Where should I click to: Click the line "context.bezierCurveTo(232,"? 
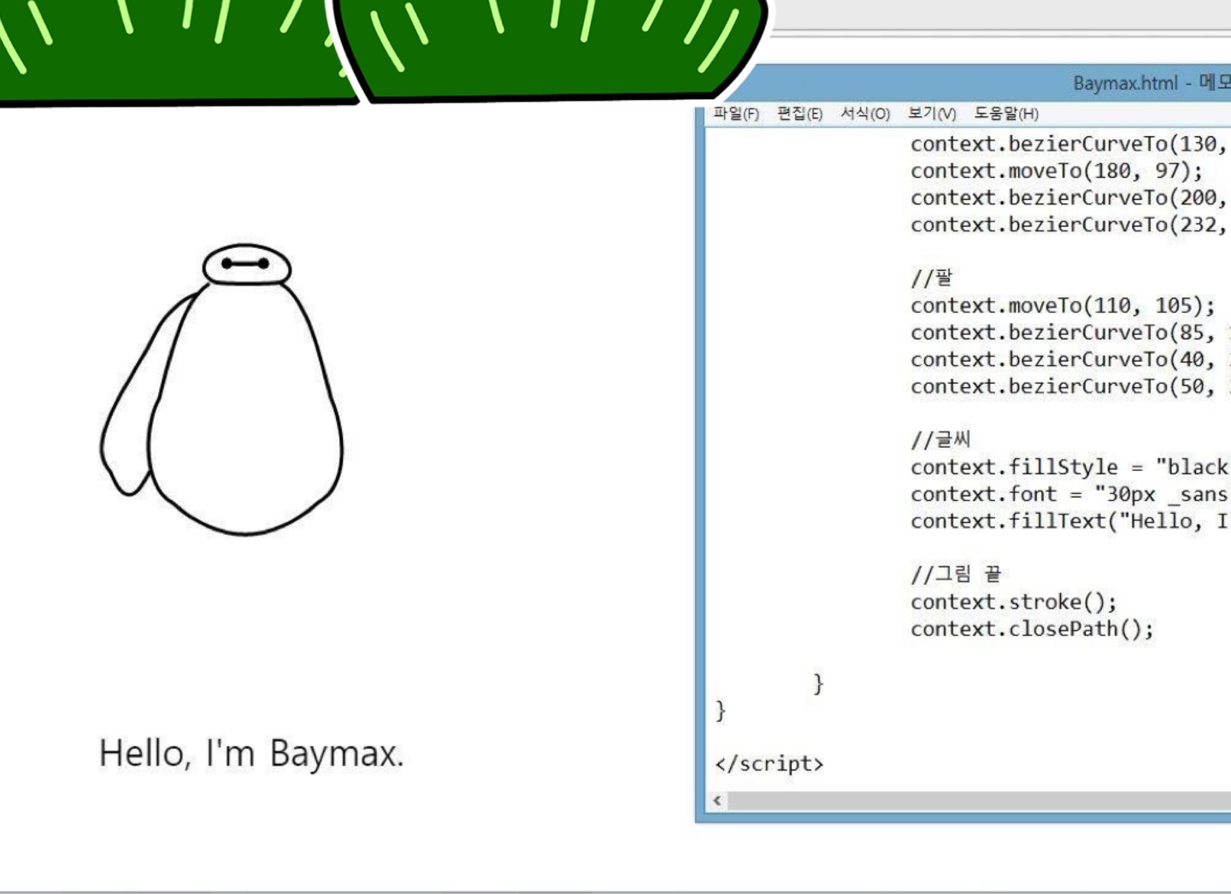pyautogui.click(x=1069, y=225)
